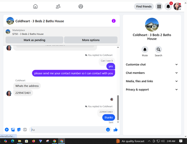Click chat vertical scrollbar thumb
Image resolution: width=187 pixels, height=144 pixels.
click(118, 108)
